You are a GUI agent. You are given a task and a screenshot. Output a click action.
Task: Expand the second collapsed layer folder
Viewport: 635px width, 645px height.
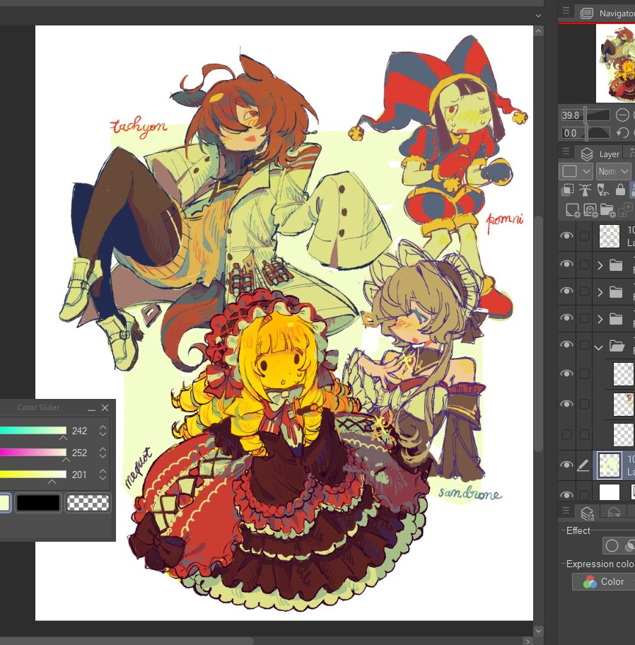pos(600,292)
